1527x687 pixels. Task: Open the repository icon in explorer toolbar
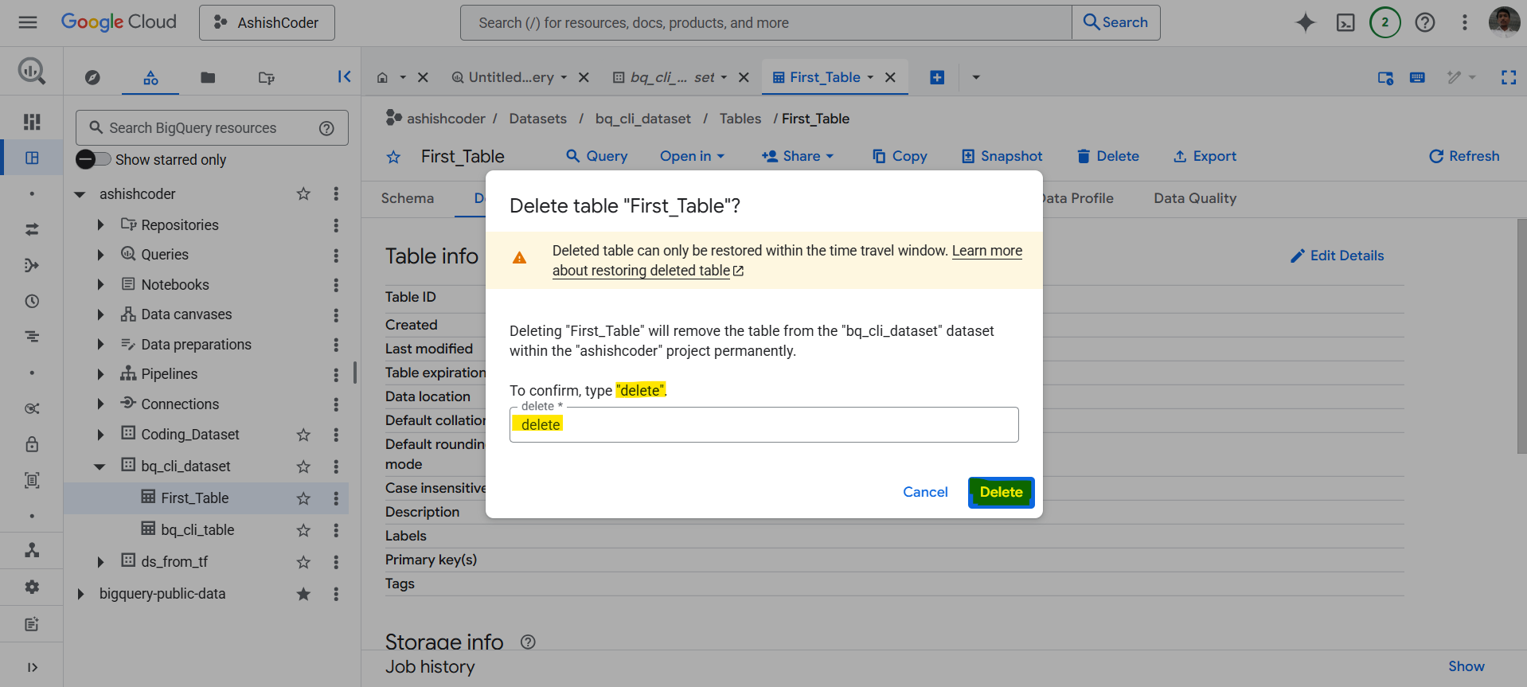267,77
